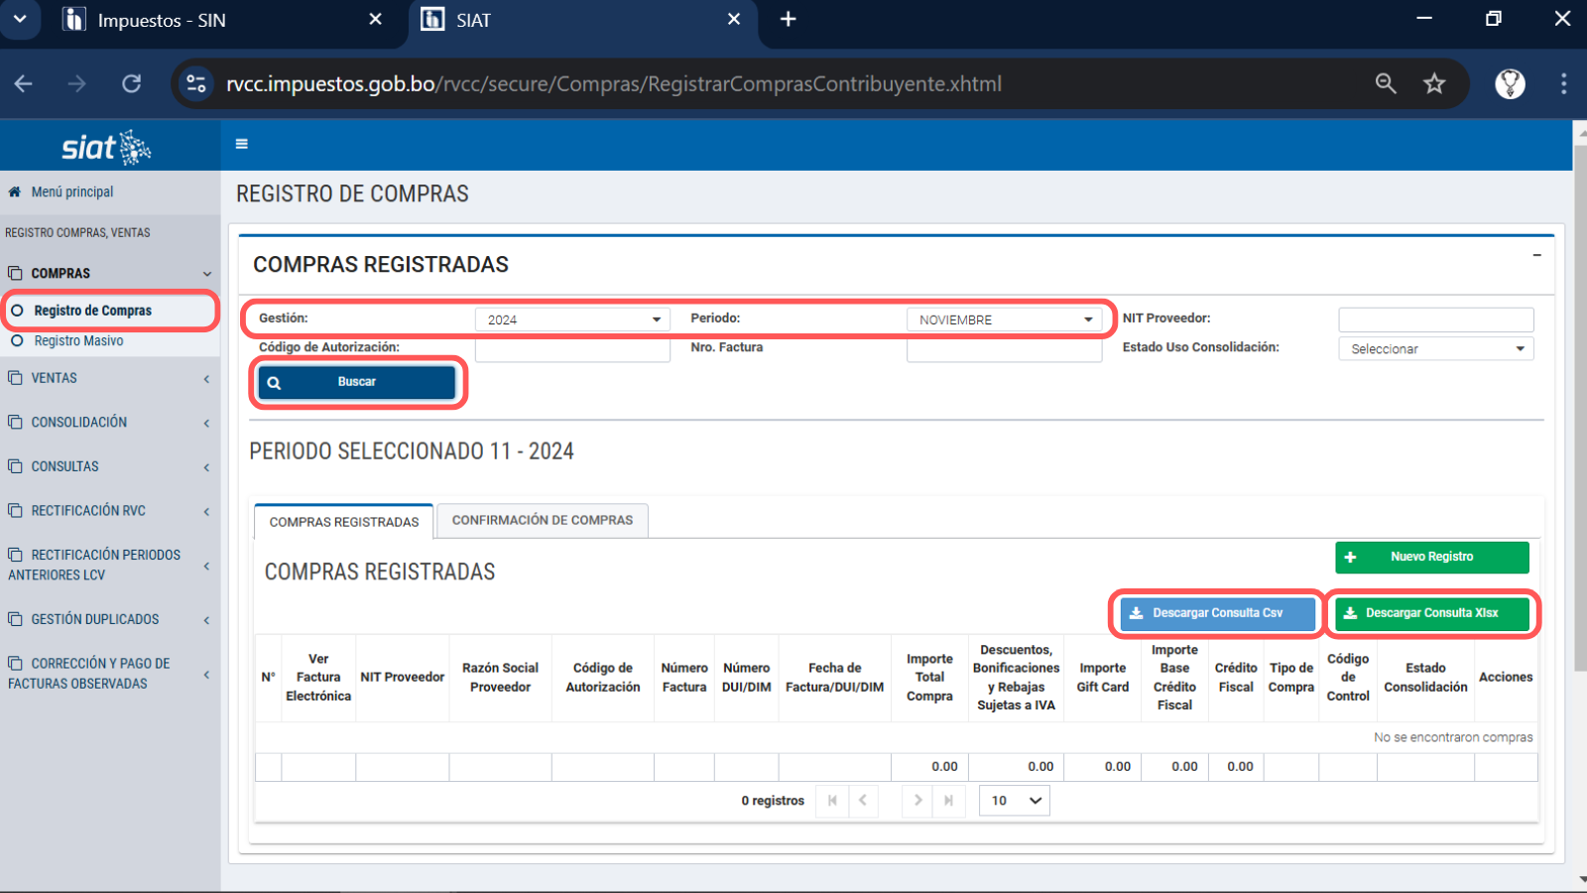Click the NIT Proveedor input field

[x=1435, y=319]
